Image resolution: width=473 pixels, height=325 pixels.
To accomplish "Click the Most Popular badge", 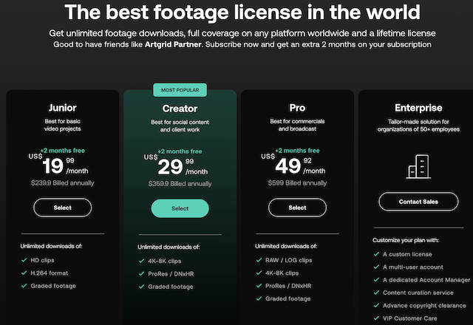I will coord(180,90).
